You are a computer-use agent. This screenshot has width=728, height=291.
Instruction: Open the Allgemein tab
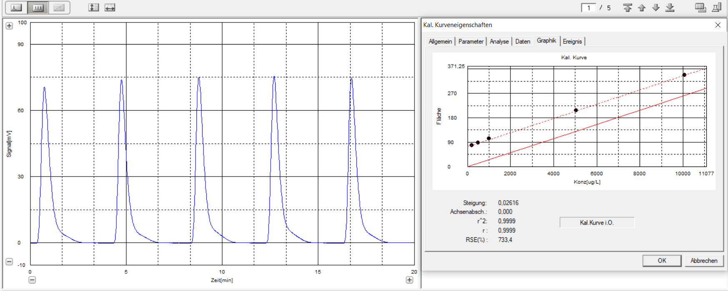pyautogui.click(x=440, y=42)
